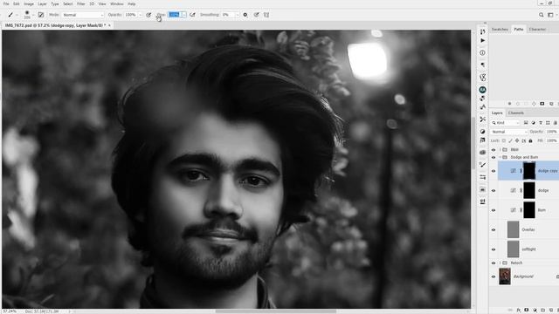Open the File menu
Image resolution: width=559 pixels, height=314 pixels.
tap(6, 3)
